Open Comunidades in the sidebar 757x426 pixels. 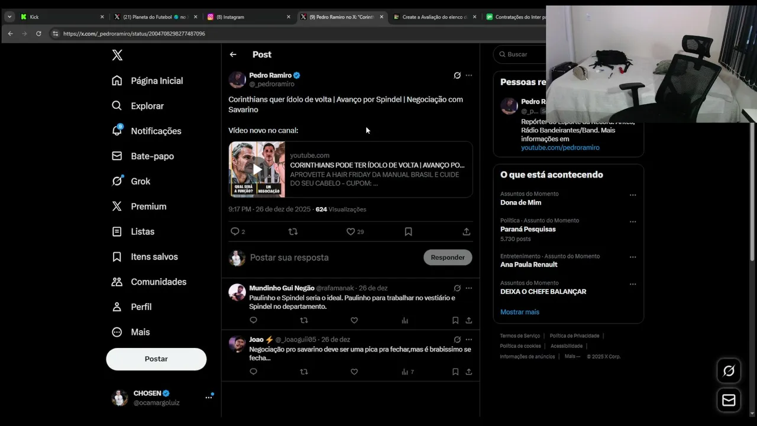coord(149,282)
